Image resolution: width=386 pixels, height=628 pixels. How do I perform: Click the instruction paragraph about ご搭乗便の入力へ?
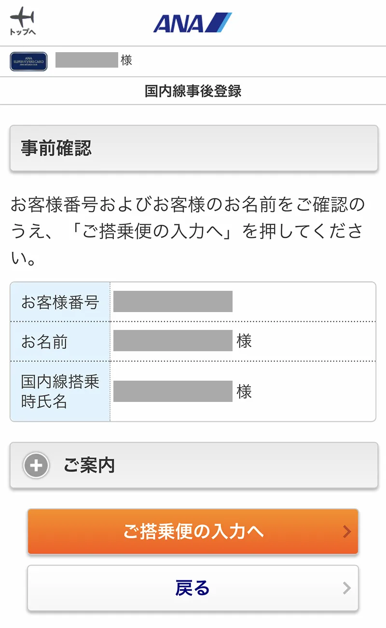click(188, 232)
